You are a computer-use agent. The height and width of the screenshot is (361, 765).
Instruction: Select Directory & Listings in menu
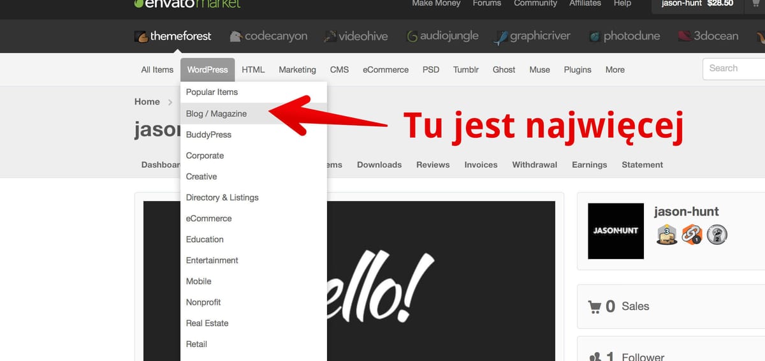pyautogui.click(x=254, y=198)
